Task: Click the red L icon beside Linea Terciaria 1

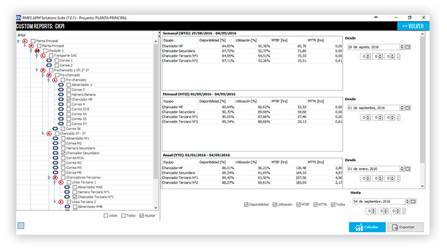Action: (x=61, y=182)
